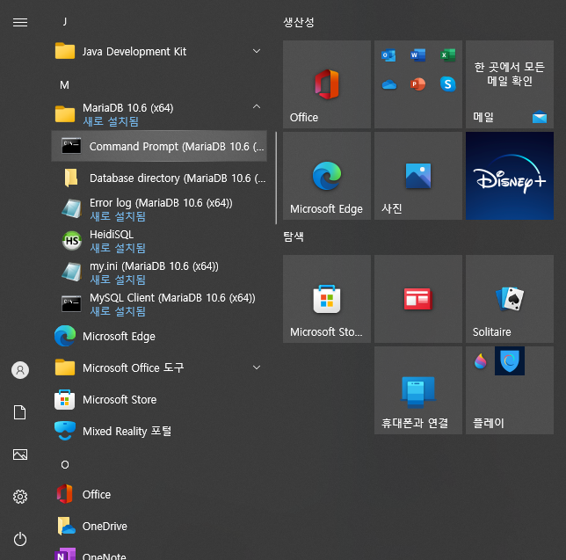Expand the Java Development Kit folder chevron
Viewport: 566px width, 560px height.
(x=257, y=51)
